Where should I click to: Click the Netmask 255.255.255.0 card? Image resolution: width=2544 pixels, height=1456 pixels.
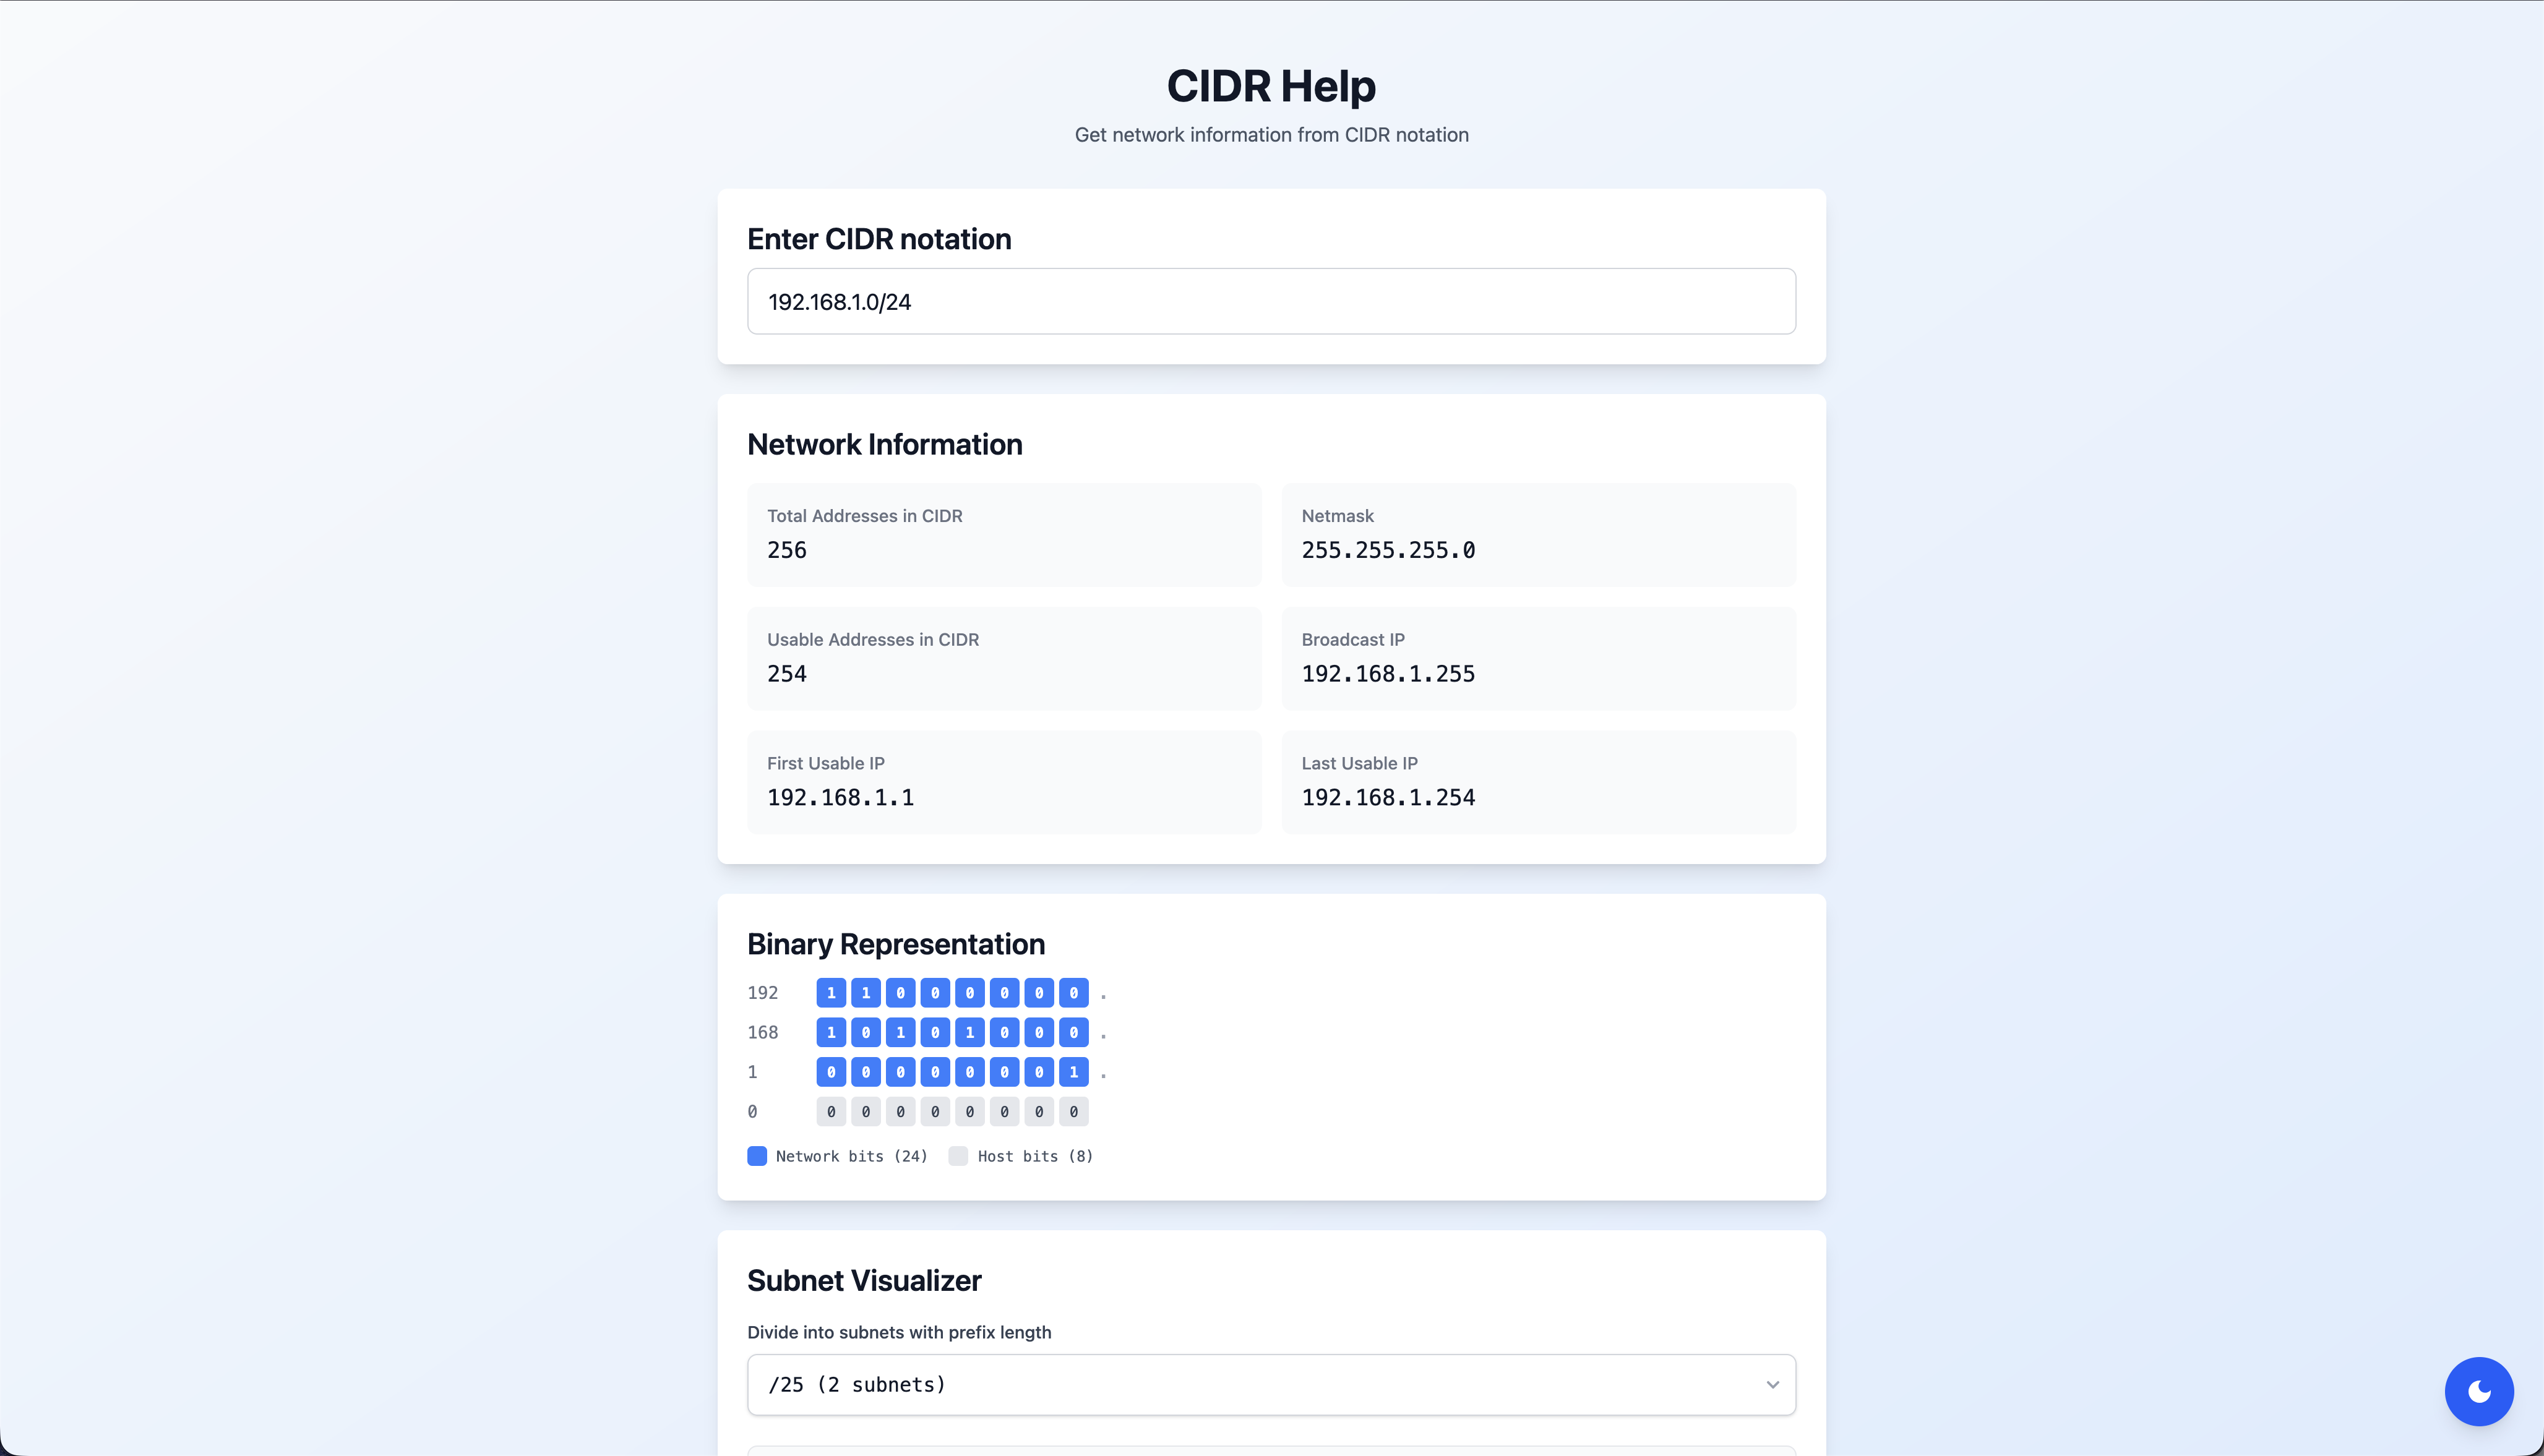click(x=1538, y=534)
